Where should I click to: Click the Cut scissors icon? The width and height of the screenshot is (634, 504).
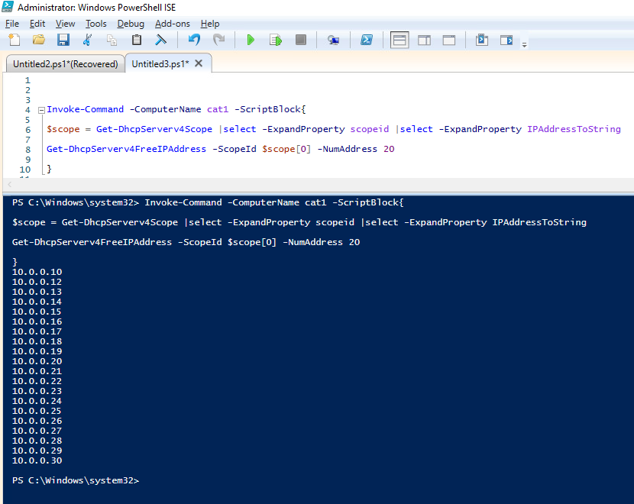point(87,40)
